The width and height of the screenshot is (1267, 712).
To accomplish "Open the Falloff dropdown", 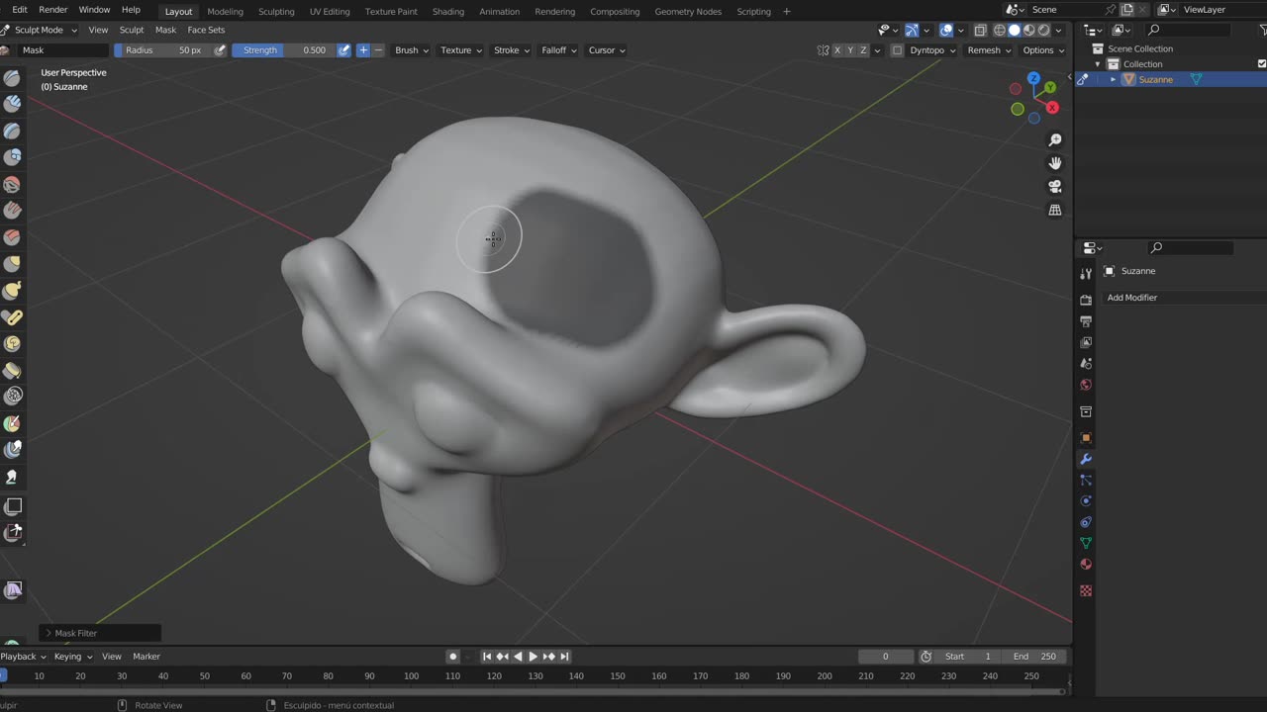I will tap(558, 50).
